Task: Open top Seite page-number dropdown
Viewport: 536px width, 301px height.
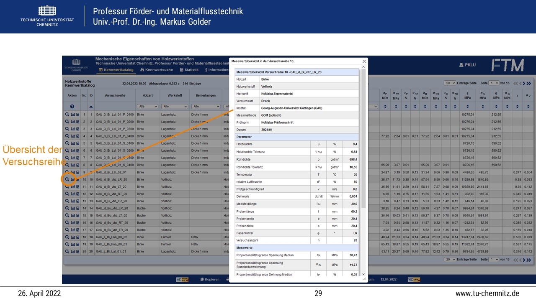Action: click(494, 83)
